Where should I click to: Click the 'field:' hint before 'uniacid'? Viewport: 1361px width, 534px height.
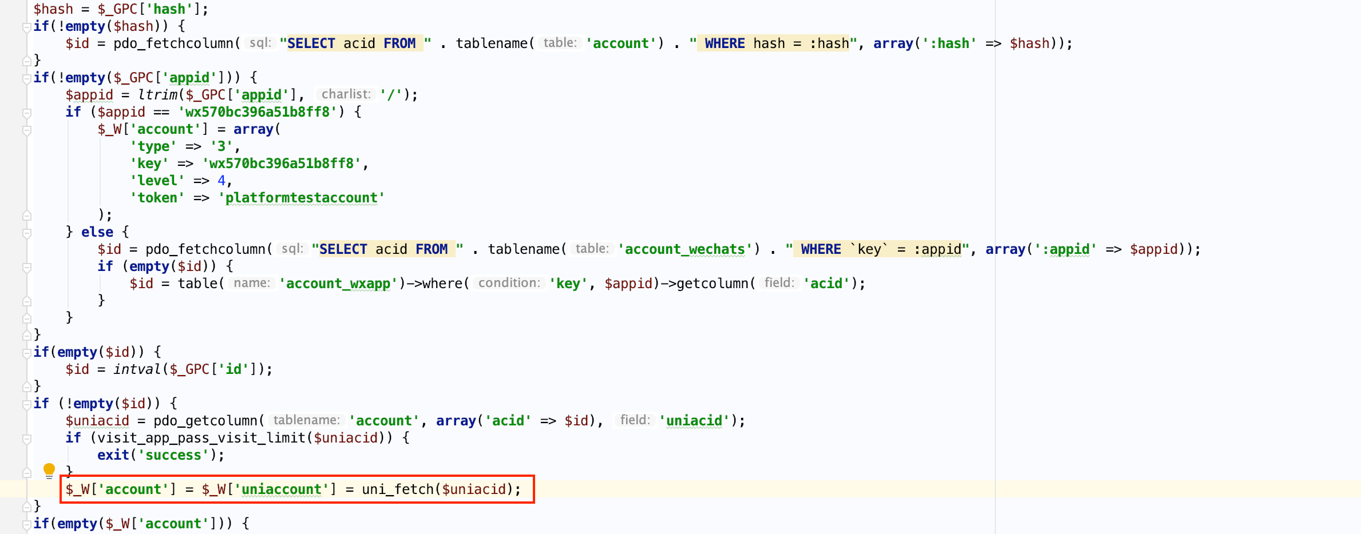635,420
